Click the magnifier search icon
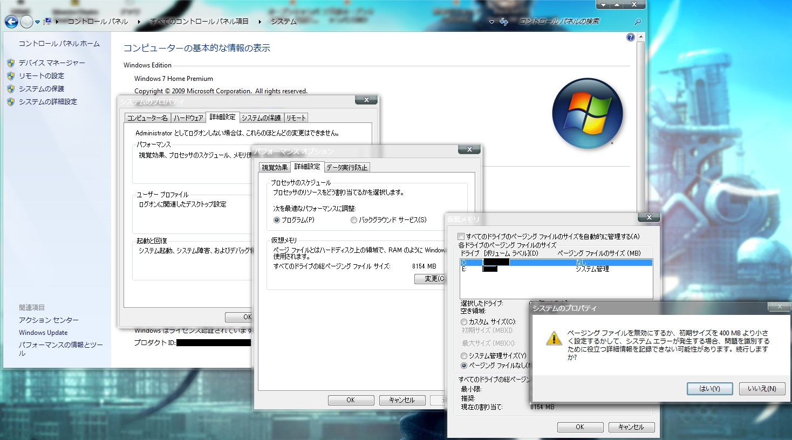This screenshot has height=440, width=792. pyautogui.click(x=638, y=22)
